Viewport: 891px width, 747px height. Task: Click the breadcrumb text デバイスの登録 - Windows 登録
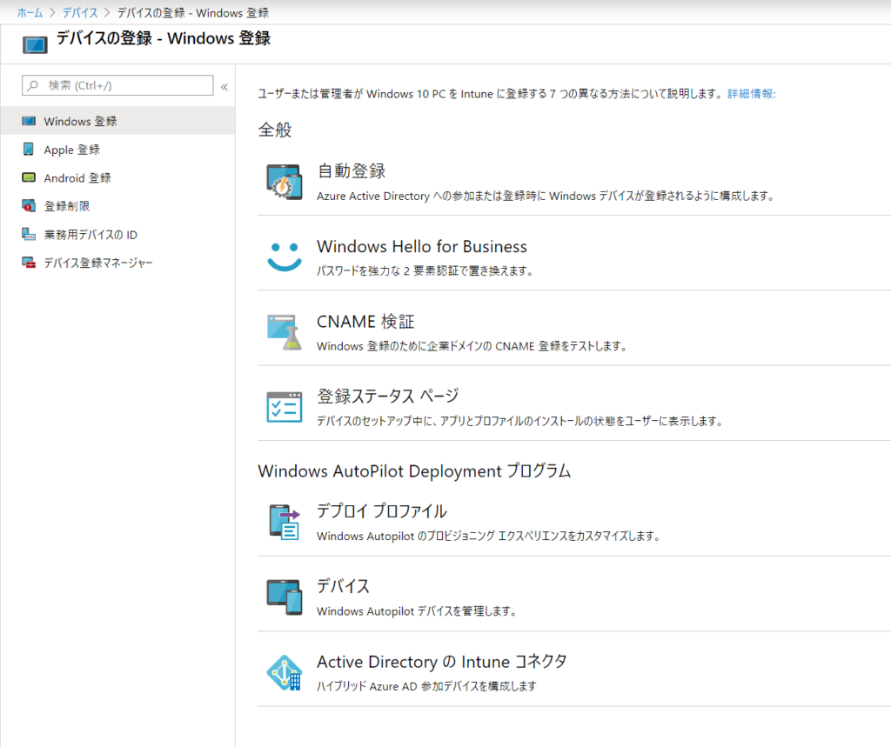(x=192, y=12)
